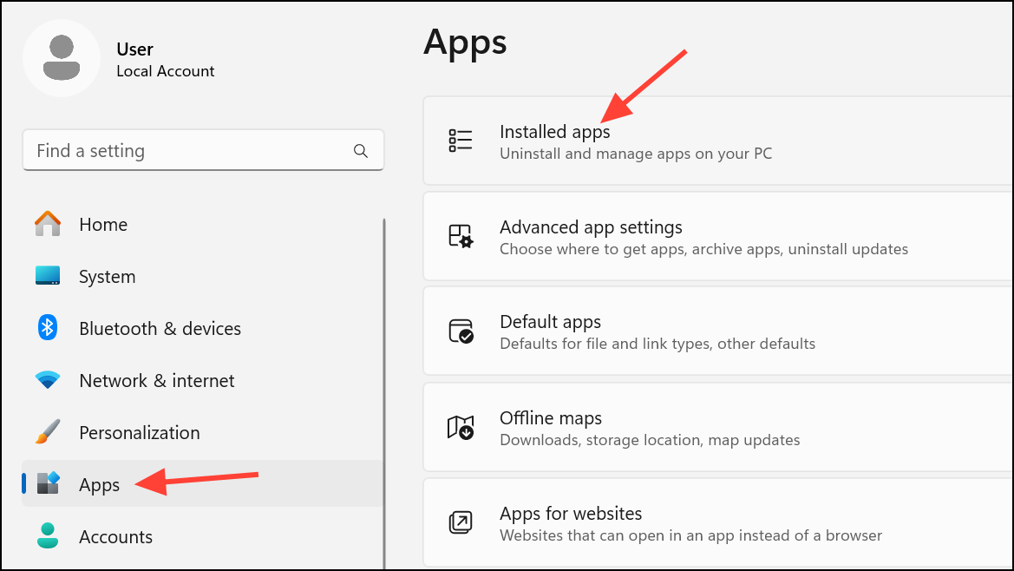Click 'Downloads, storage location, map updates' text
The image size is (1014, 571).
click(x=650, y=440)
